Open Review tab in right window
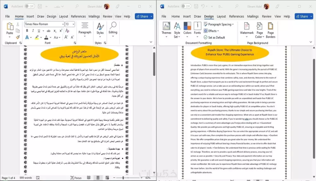Viewport: 316px width, 181px height. click(x=267, y=16)
